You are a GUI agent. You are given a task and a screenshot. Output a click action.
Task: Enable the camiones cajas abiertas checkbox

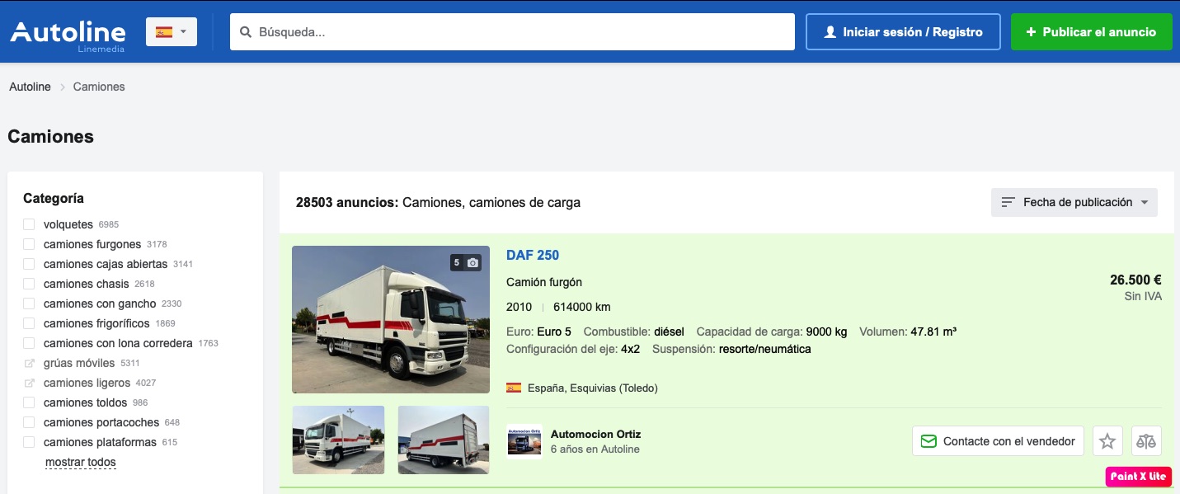pos(29,264)
